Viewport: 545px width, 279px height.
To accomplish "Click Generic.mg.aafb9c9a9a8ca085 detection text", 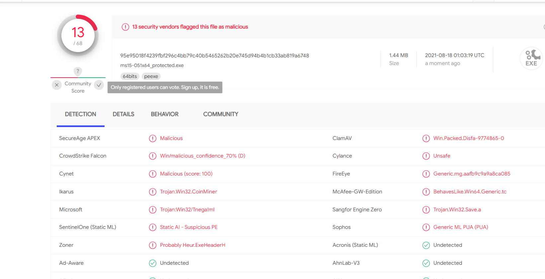I will [472, 174].
